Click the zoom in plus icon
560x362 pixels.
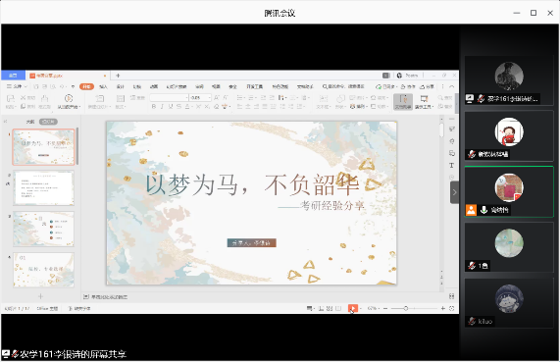coord(443,308)
